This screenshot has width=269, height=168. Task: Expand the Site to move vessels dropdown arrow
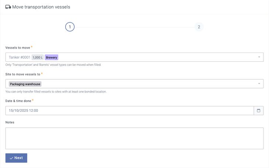pyautogui.click(x=259, y=84)
